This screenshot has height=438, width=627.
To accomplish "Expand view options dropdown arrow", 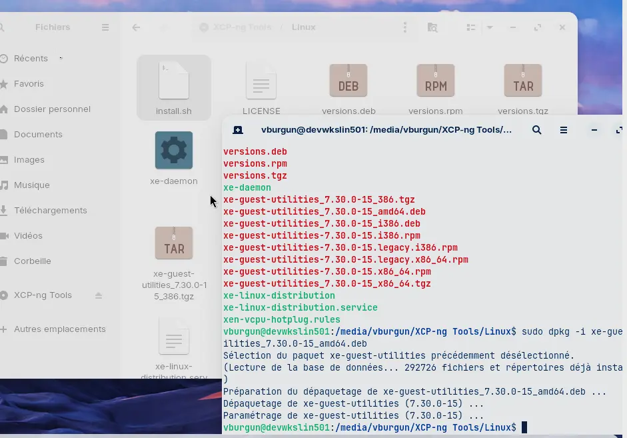I will coord(490,27).
